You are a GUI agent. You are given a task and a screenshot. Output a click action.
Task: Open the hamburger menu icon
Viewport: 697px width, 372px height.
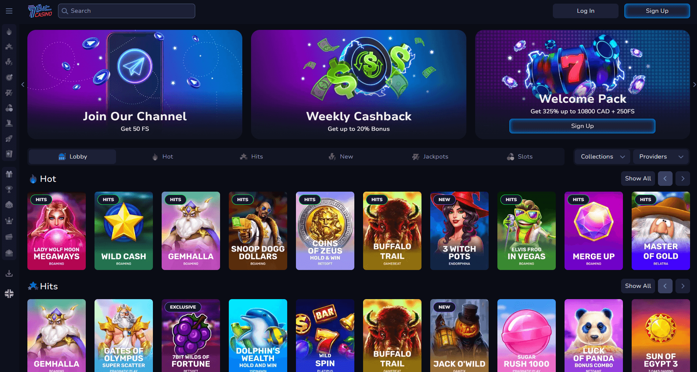tap(9, 11)
